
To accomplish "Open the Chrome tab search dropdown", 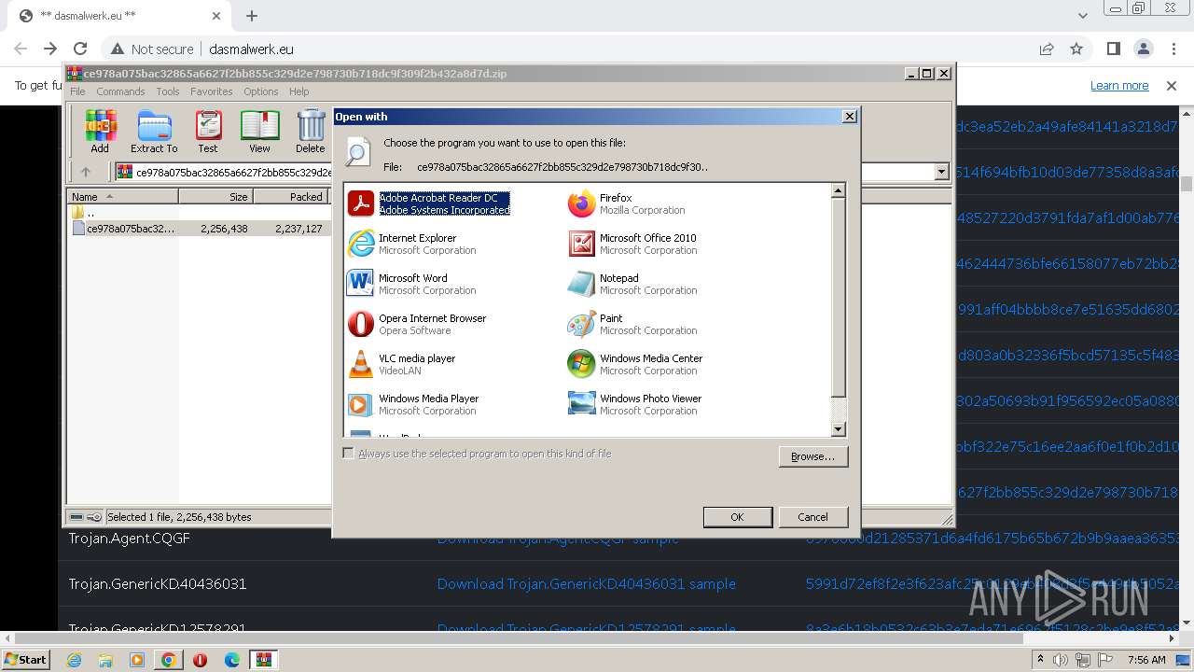I will coord(1083,16).
